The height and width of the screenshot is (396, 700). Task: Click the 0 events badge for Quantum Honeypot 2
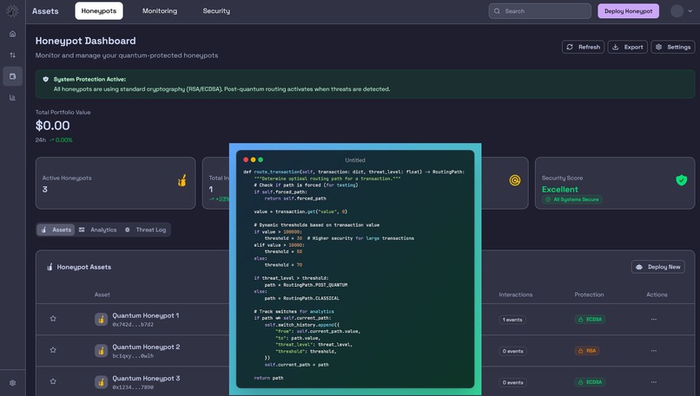(x=513, y=351)
